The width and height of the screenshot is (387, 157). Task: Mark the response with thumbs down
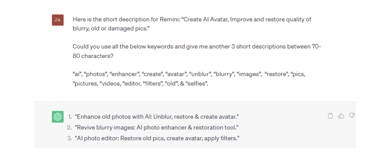pos(352,116)
